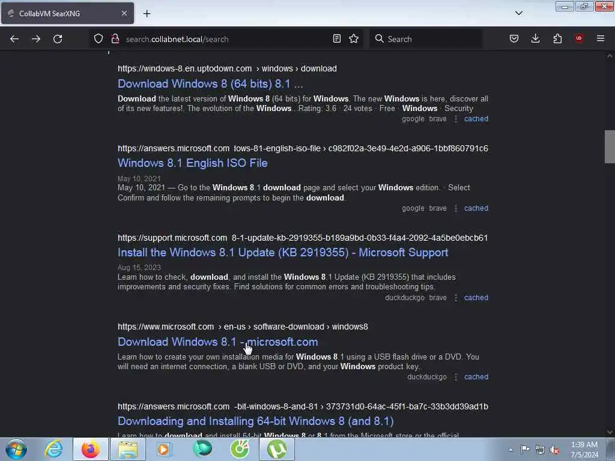Select the Firefox taskbar button
The image size is (615, 461).
point(91,449)
